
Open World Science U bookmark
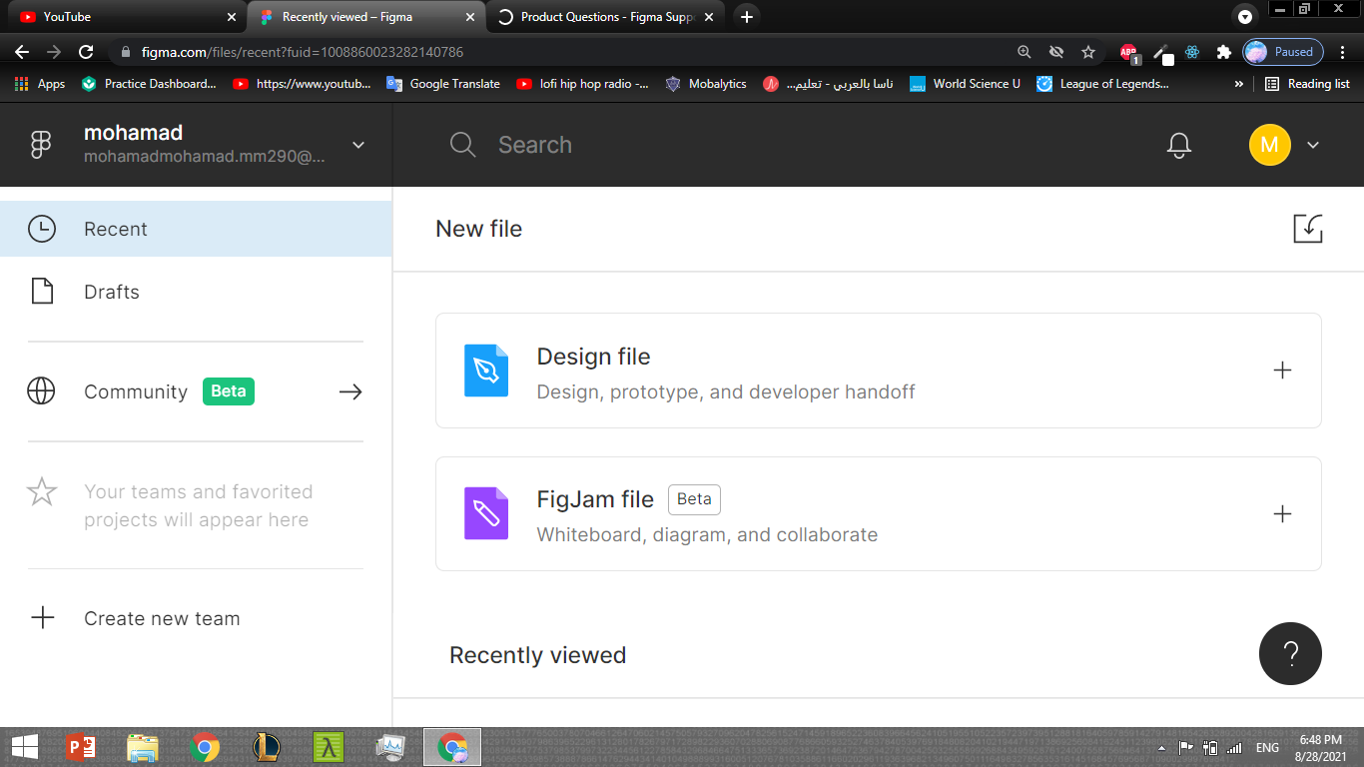(965, 84)
